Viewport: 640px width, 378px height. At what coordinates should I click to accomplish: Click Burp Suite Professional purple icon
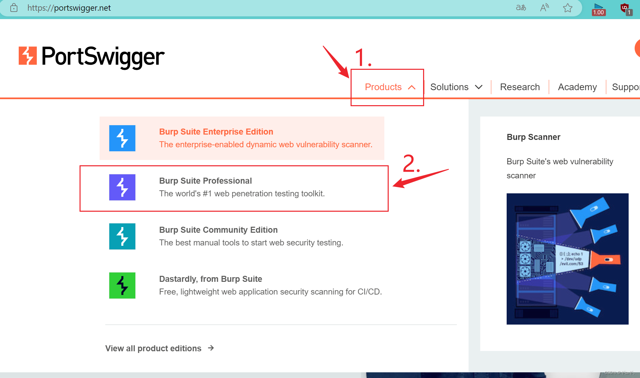(x=122, y=187)
